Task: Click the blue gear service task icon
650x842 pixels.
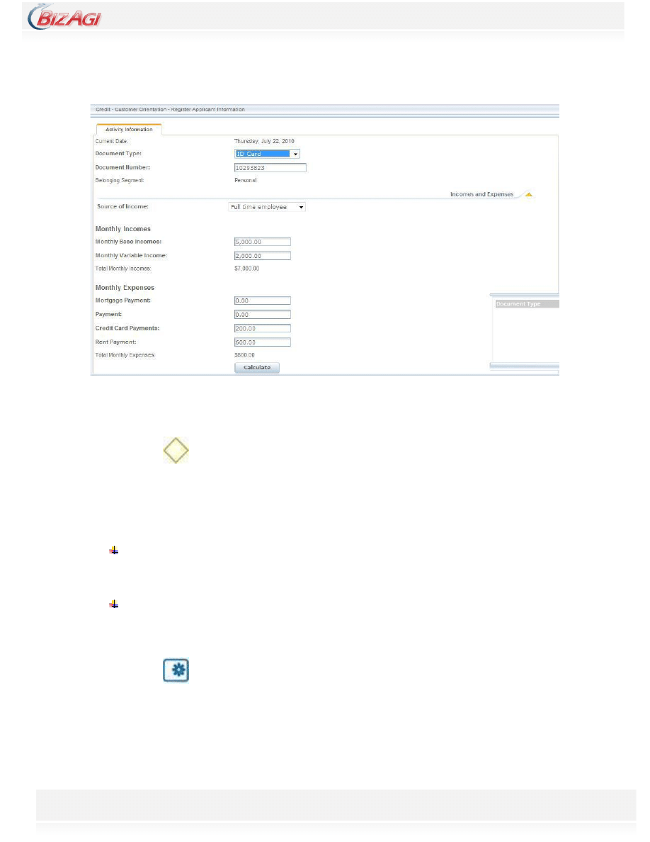Action: [176, 670]
